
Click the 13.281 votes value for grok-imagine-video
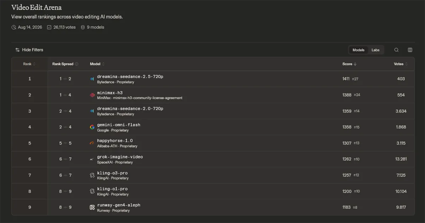pos(401,159)
